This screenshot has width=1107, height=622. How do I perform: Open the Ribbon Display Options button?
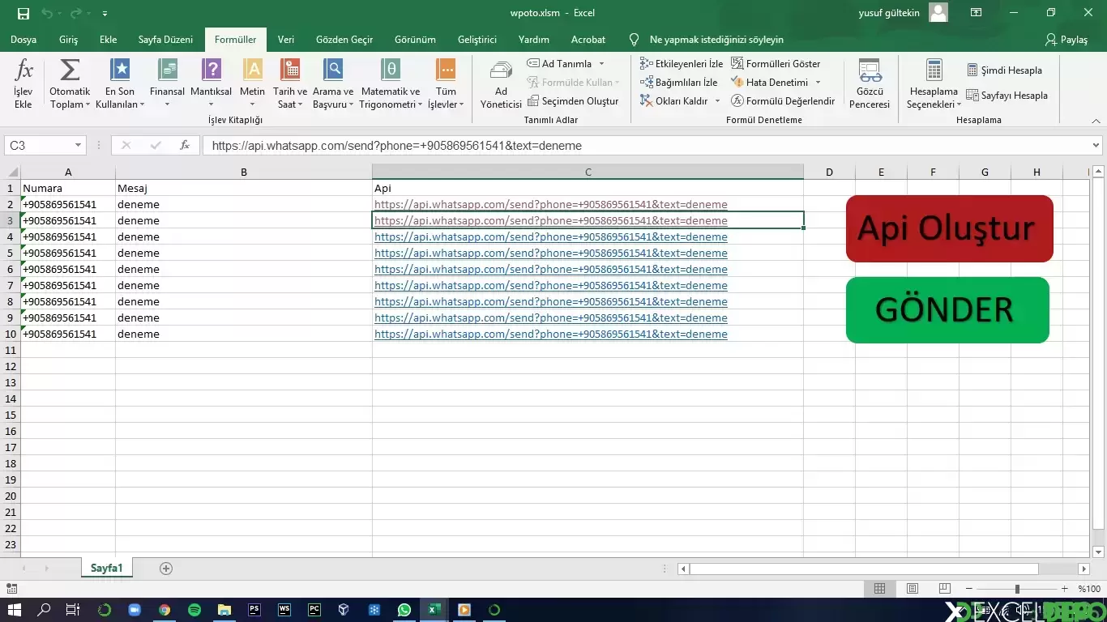[x=977, y=13]
